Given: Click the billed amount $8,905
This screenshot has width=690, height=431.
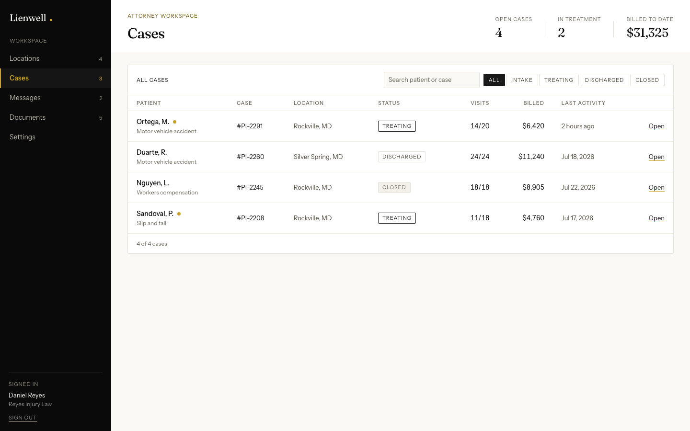Looking at the screenshot, I should coord(533,187).
